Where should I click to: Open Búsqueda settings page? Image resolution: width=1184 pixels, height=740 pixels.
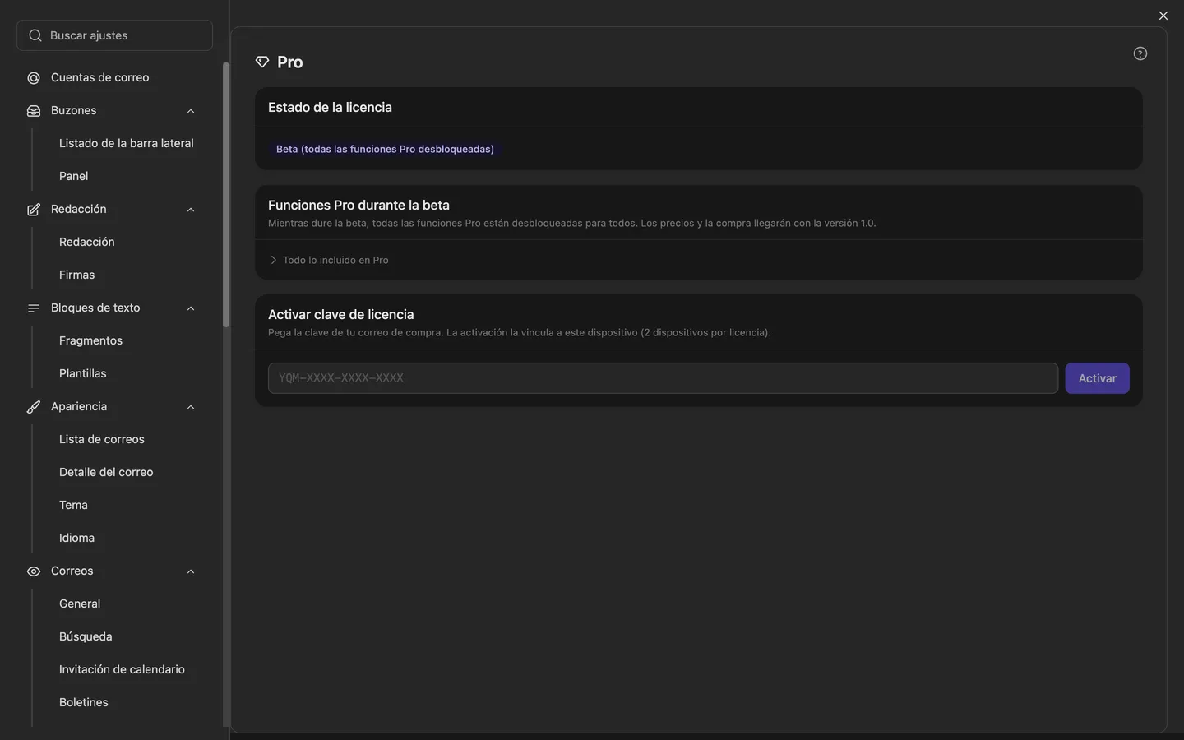pos(86,636)
